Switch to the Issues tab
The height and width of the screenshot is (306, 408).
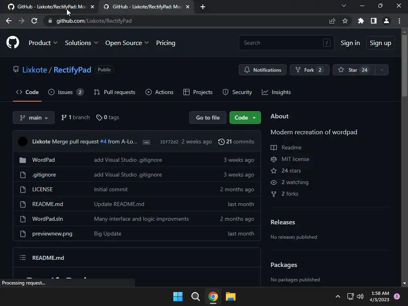click(x=66, y=92)
